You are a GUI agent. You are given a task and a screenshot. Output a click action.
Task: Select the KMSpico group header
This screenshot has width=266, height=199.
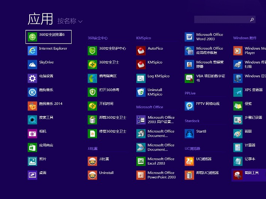point(143,38)
